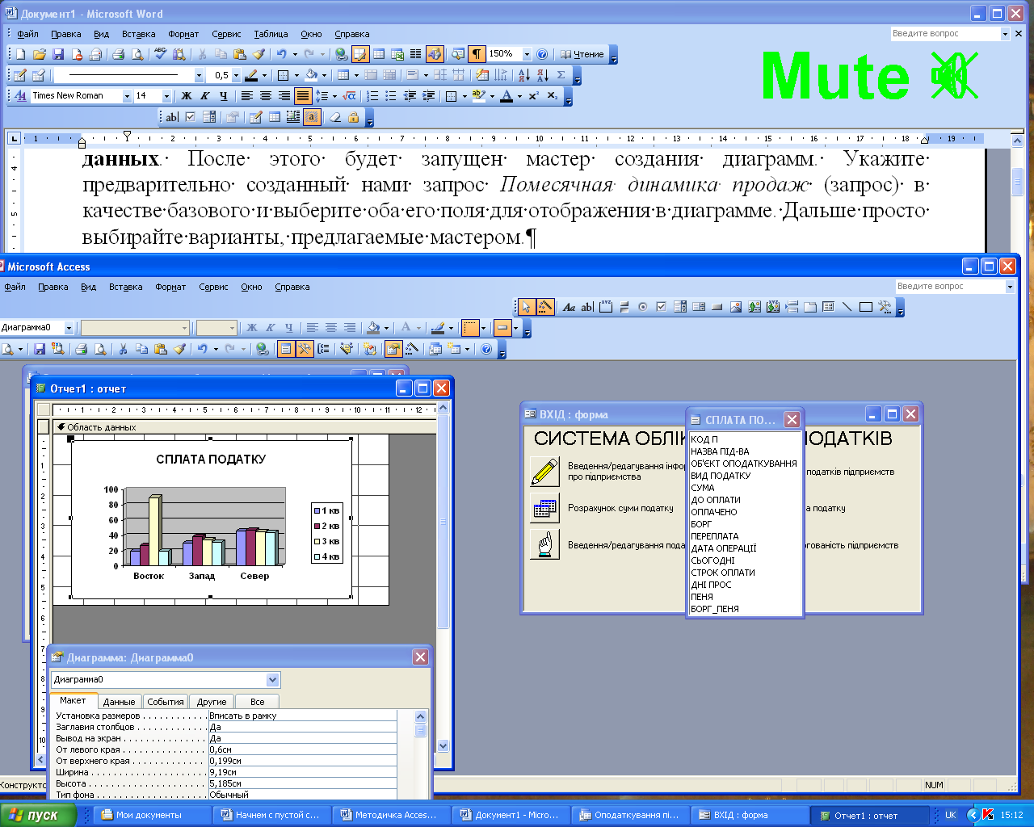Click AutoSum sigma icon in Word
This screenshot has width=1034, height=827.
(x=561, y=75)
